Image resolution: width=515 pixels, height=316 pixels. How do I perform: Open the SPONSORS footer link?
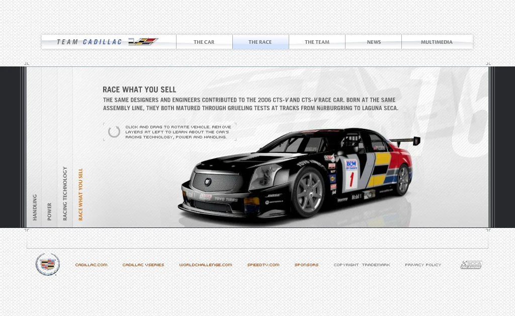[x=306, y=265]
